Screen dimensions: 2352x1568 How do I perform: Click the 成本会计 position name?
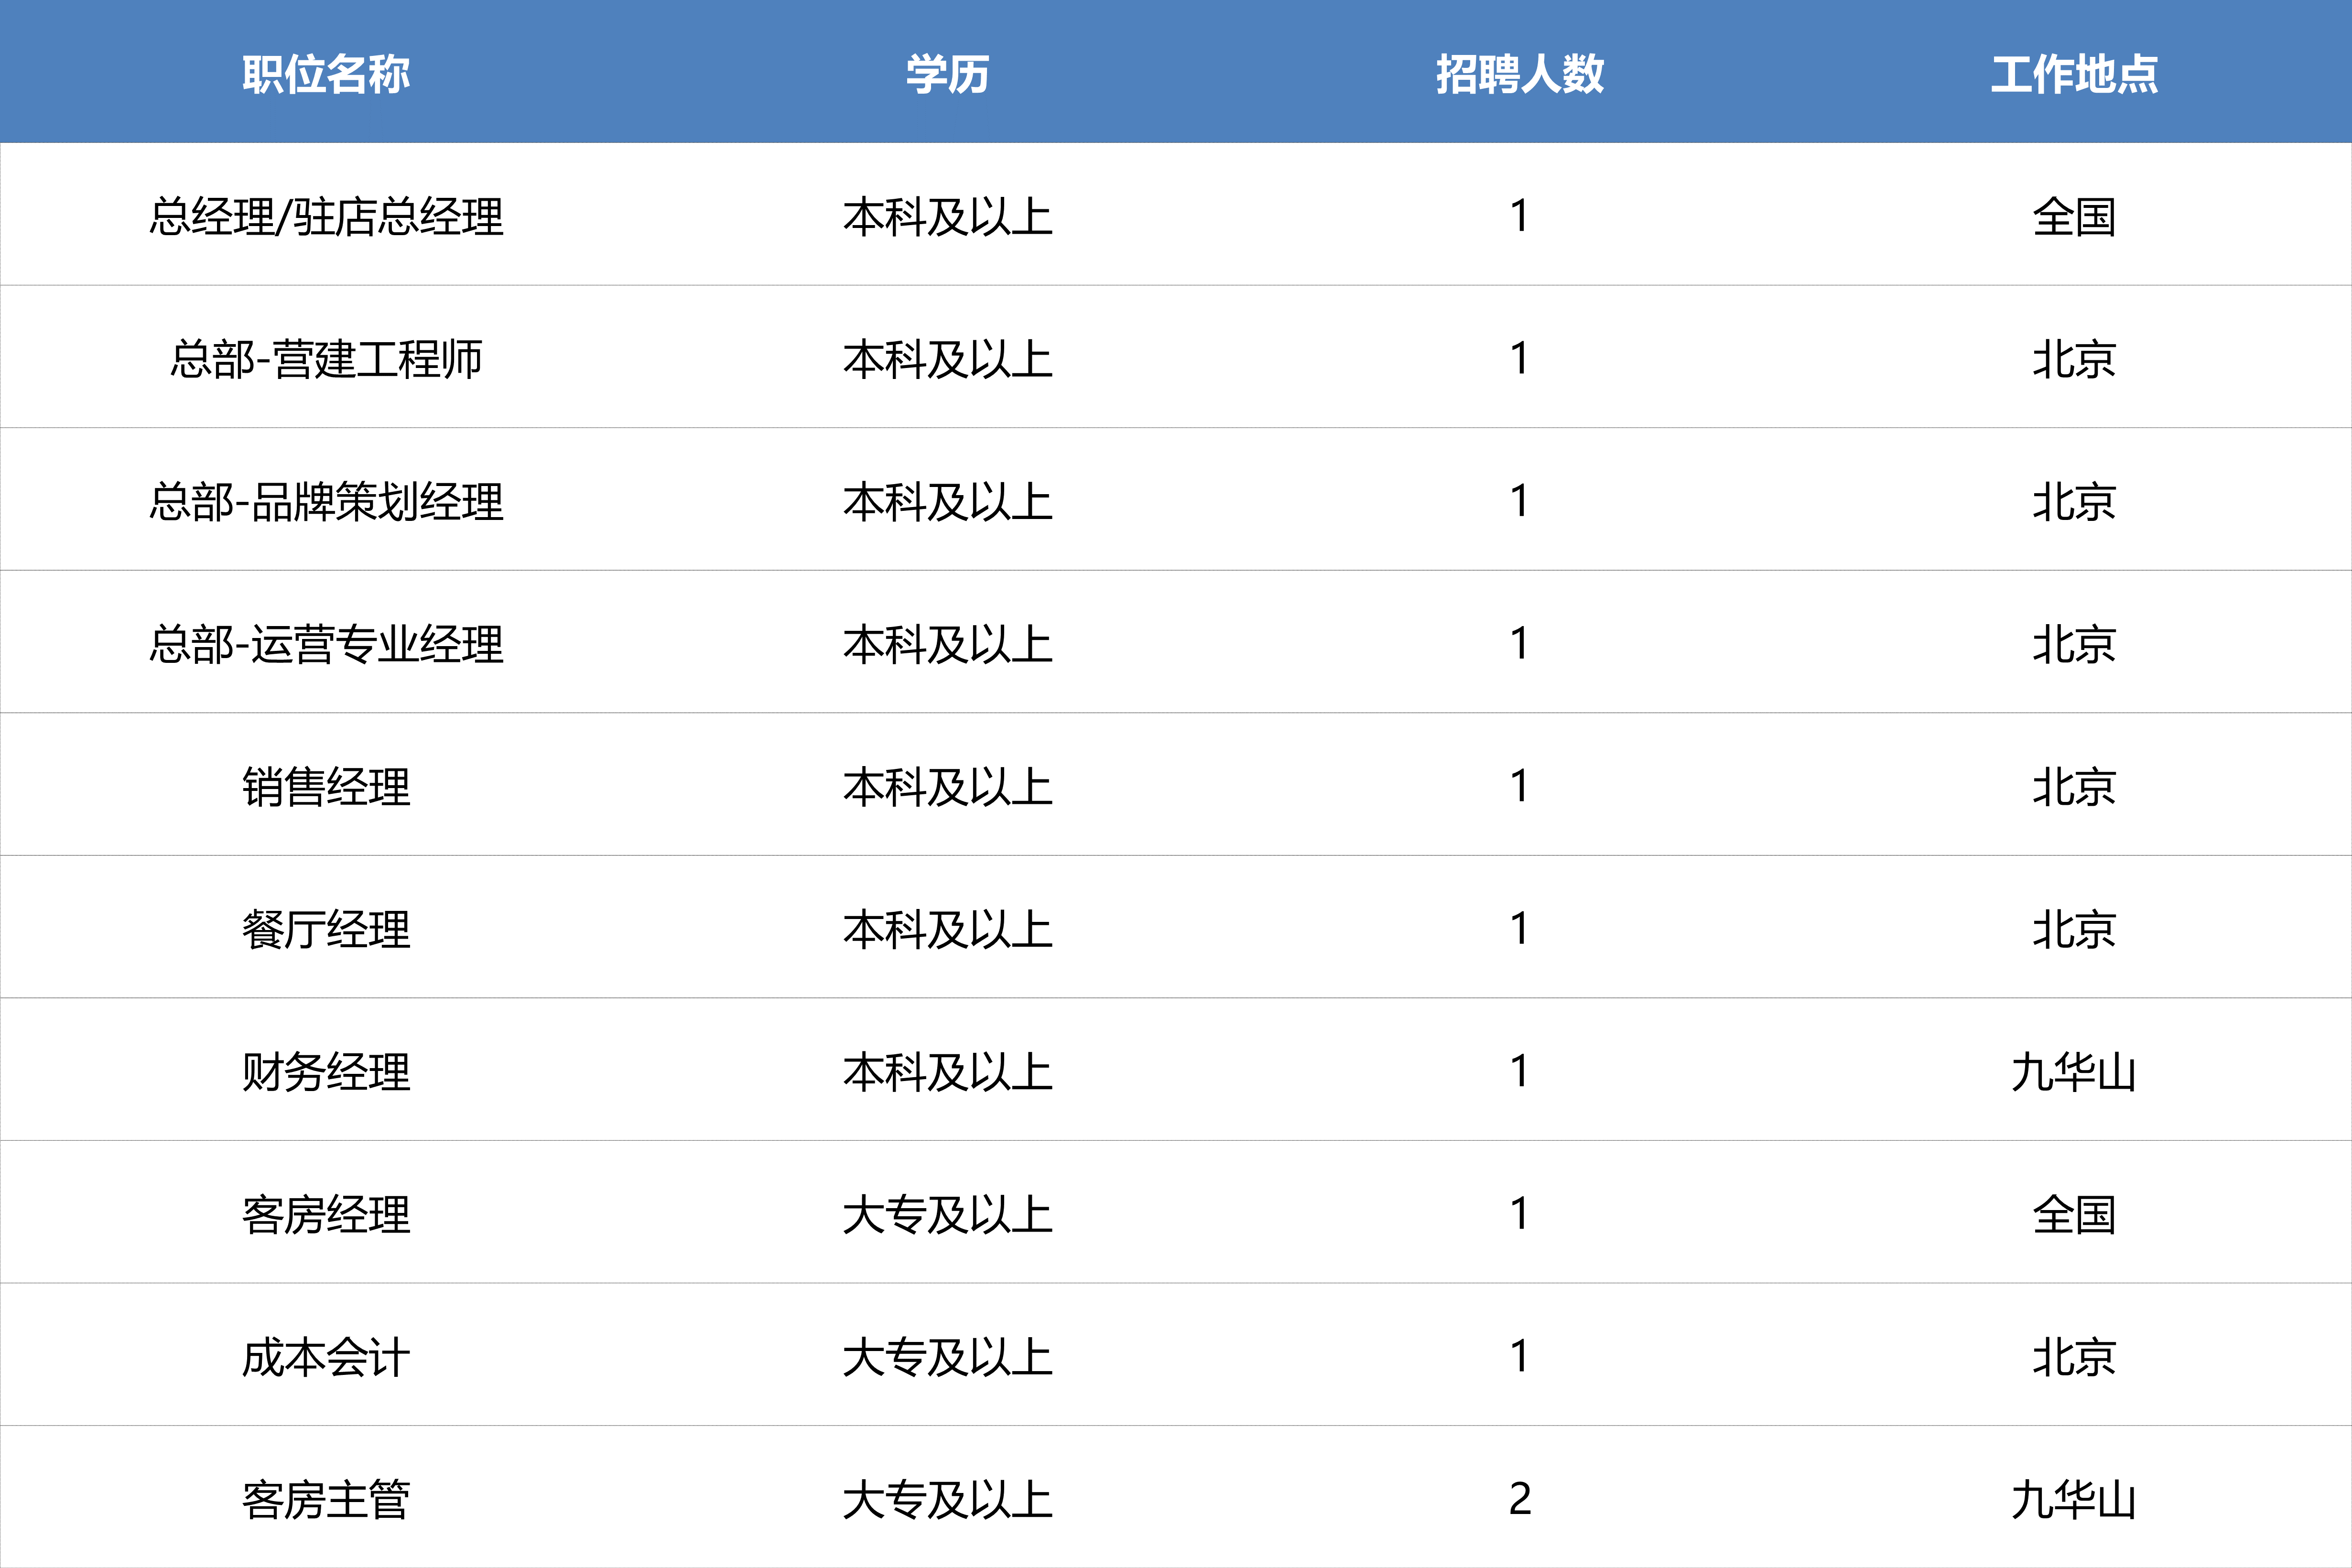[x=326, y=1357]
